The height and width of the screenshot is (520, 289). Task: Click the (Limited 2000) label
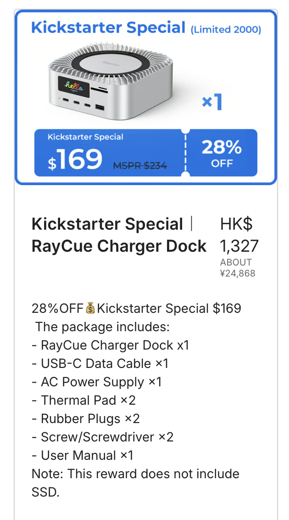coord(226,30)
